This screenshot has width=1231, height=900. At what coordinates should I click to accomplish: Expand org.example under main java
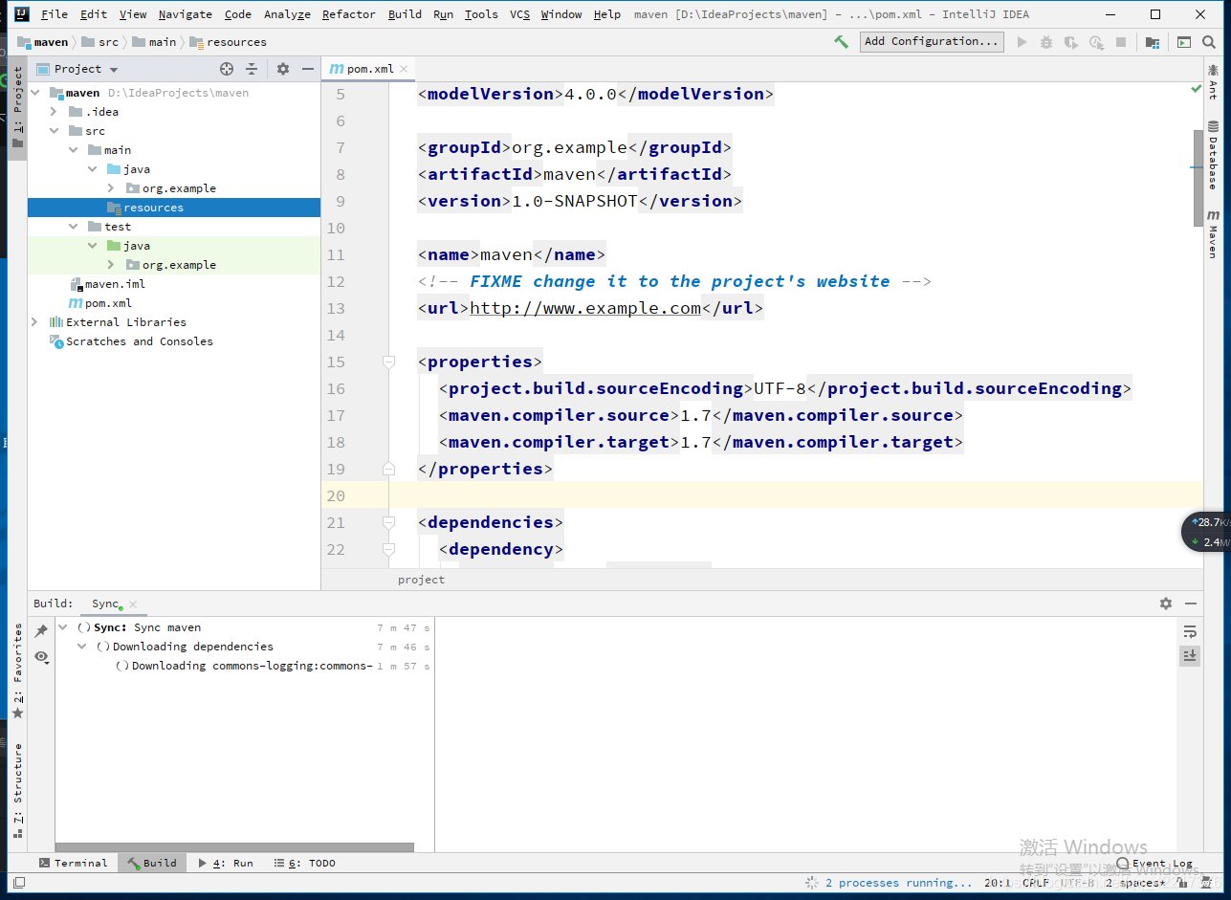click(x=112, y=188)
